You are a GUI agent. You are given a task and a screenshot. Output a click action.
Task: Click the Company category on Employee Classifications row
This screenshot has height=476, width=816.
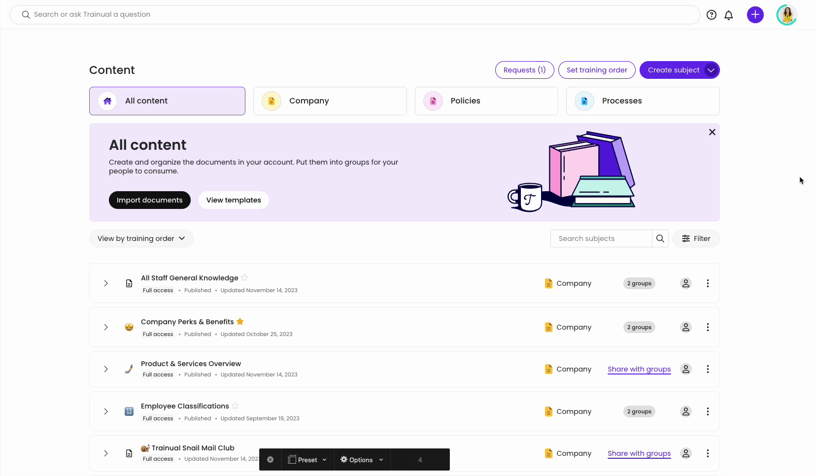(x=568, y=411)
